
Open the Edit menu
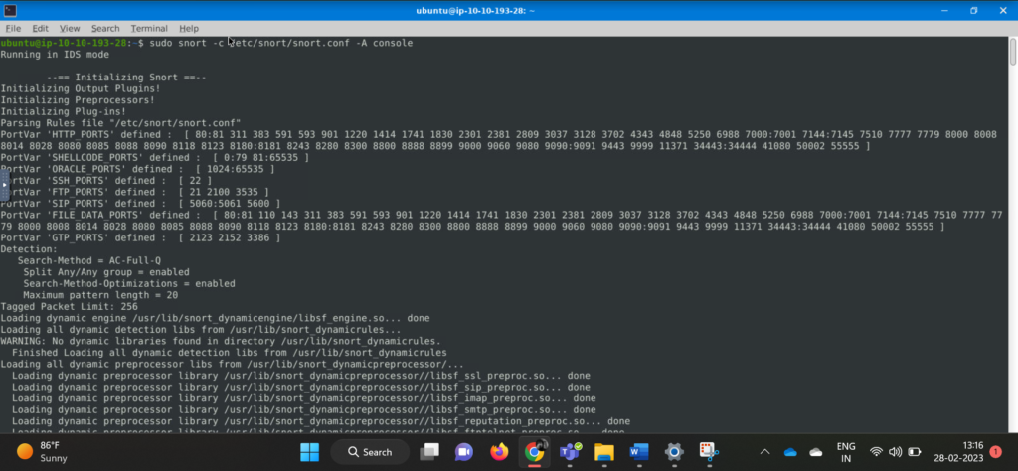point(40,29)
